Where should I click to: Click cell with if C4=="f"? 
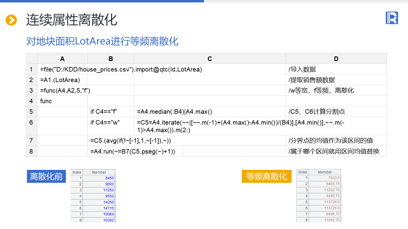(104, 112)
